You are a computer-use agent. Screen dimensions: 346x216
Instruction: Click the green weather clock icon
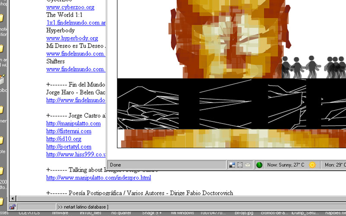pos(259,165)
